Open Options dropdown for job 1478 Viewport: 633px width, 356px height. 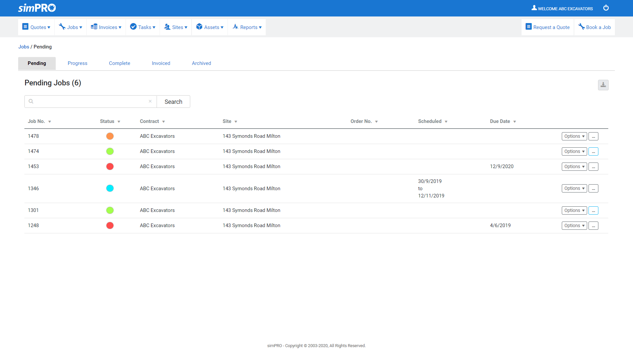click(x=574, y=136)
